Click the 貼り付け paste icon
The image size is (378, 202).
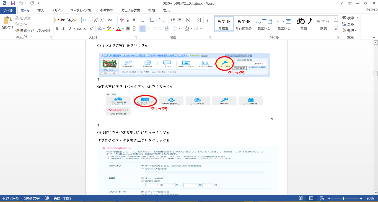click(7, 21)
